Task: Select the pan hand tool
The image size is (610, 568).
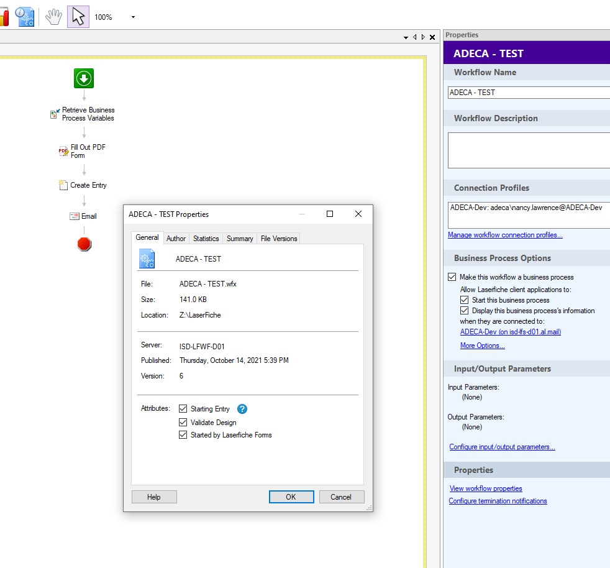Action: [x=54, y=17]
